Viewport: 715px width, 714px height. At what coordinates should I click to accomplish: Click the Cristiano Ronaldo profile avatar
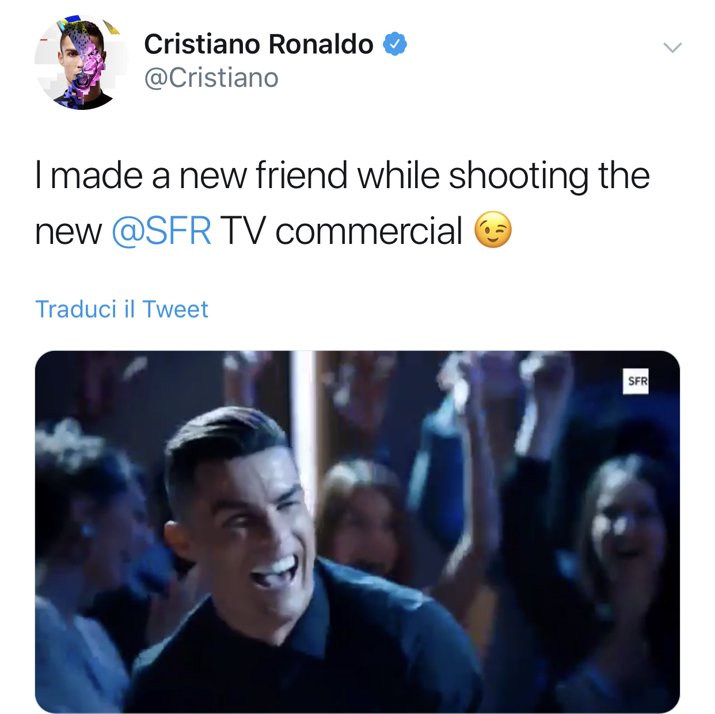[82, 63]
